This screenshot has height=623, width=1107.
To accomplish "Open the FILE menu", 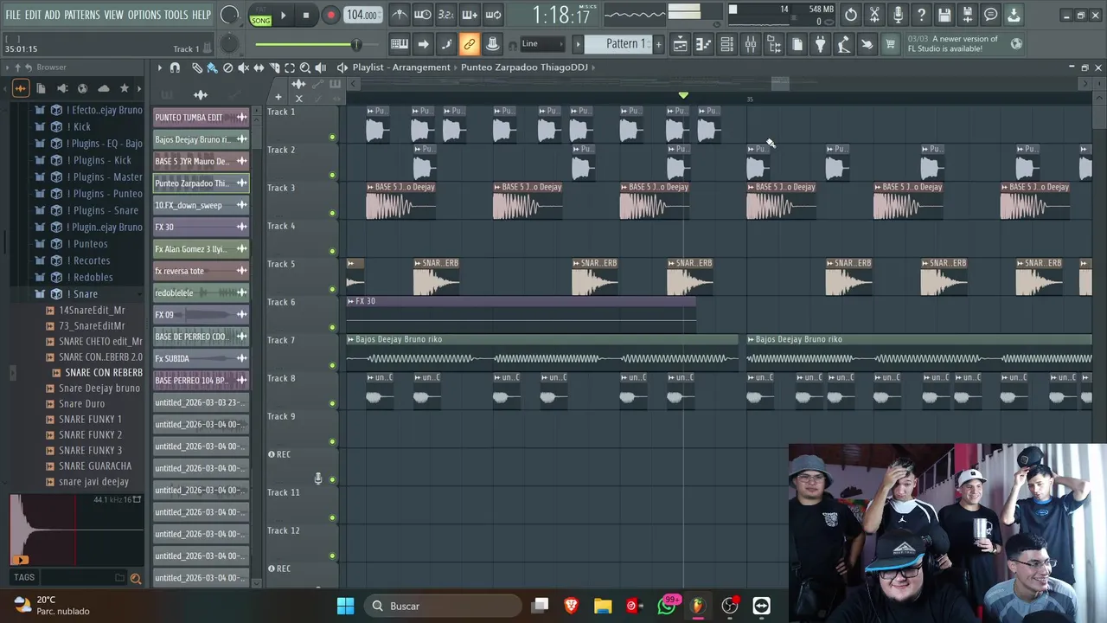I will pos(13,15).
